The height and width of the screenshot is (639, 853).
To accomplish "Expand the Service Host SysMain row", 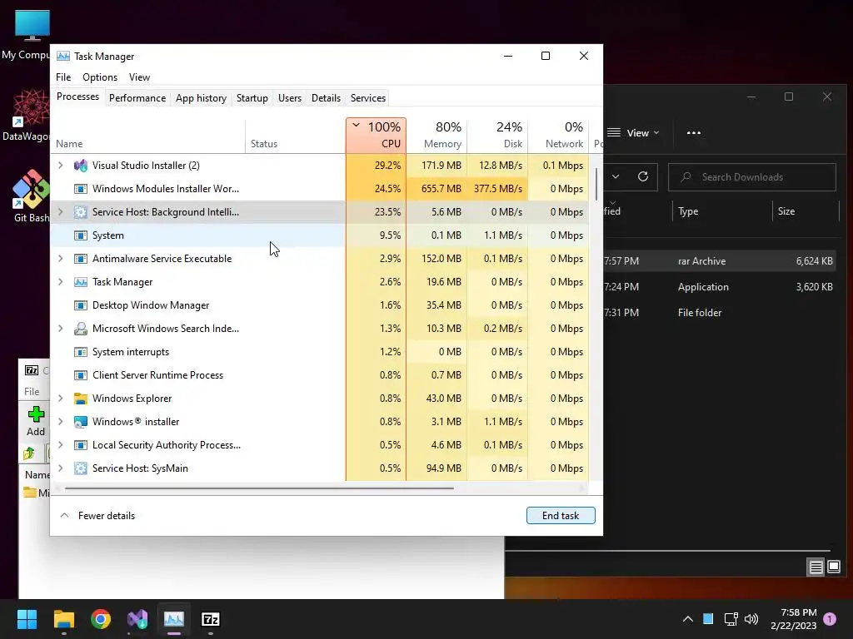I will click(x=60, y=468).
